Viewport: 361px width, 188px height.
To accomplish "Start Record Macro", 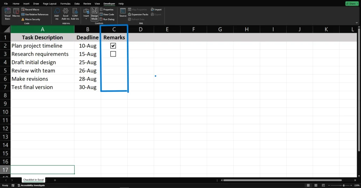I will coord(30,10).
